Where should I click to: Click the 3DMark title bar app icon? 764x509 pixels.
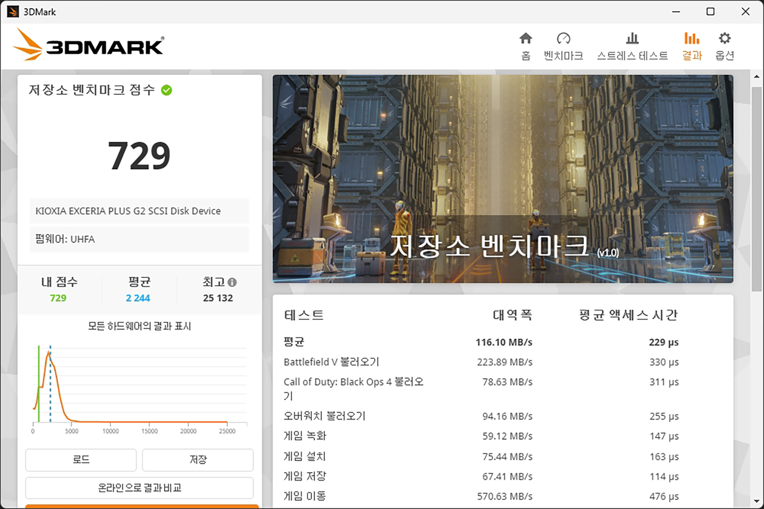pos(13,11)
